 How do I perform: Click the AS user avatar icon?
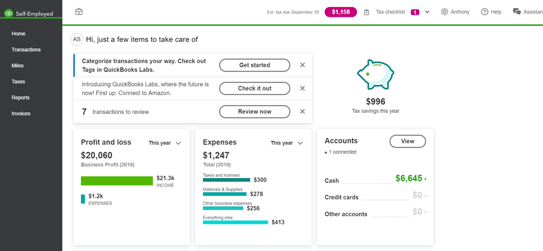(x=77, y=39)
